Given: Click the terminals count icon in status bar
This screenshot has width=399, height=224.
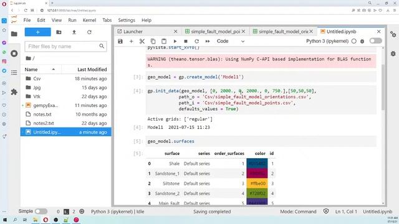Looking at the screenshot, I should point(66,212).
